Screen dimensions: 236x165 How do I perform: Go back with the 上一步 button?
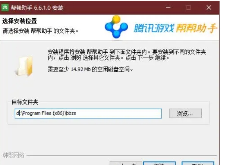[x=126, y=164]
